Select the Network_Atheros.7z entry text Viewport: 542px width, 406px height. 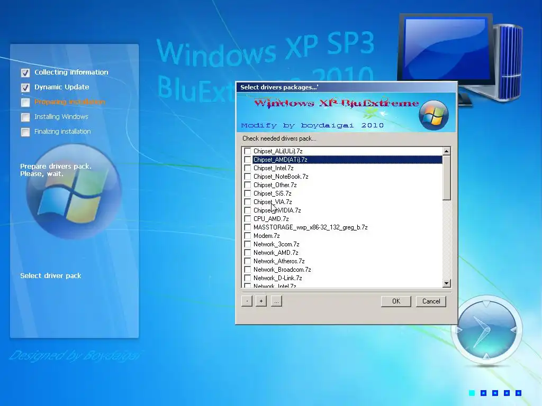279,261
